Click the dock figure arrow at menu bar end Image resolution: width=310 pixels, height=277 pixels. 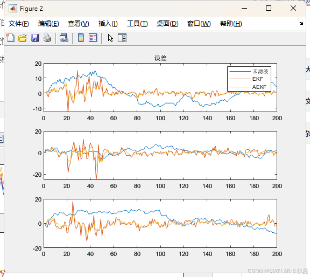pyautogui.click(x=301, y=23)
